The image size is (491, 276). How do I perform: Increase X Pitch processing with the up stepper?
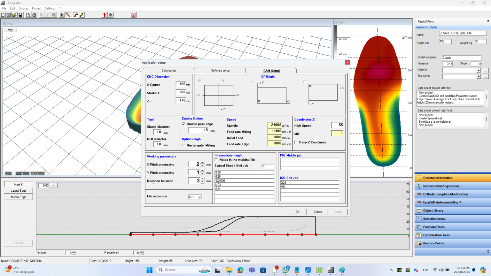(x=202, y=163)
